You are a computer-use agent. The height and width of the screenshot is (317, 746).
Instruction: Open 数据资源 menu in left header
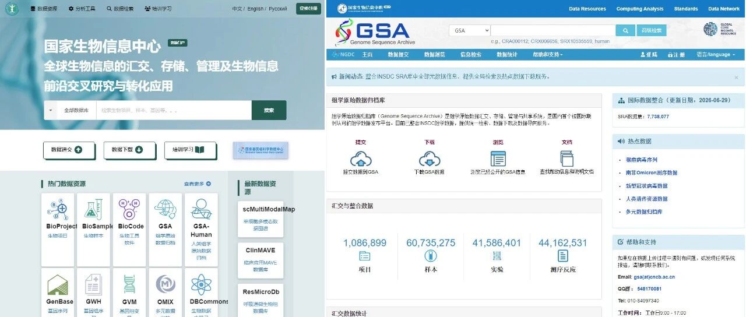click(x=44, y=9)
